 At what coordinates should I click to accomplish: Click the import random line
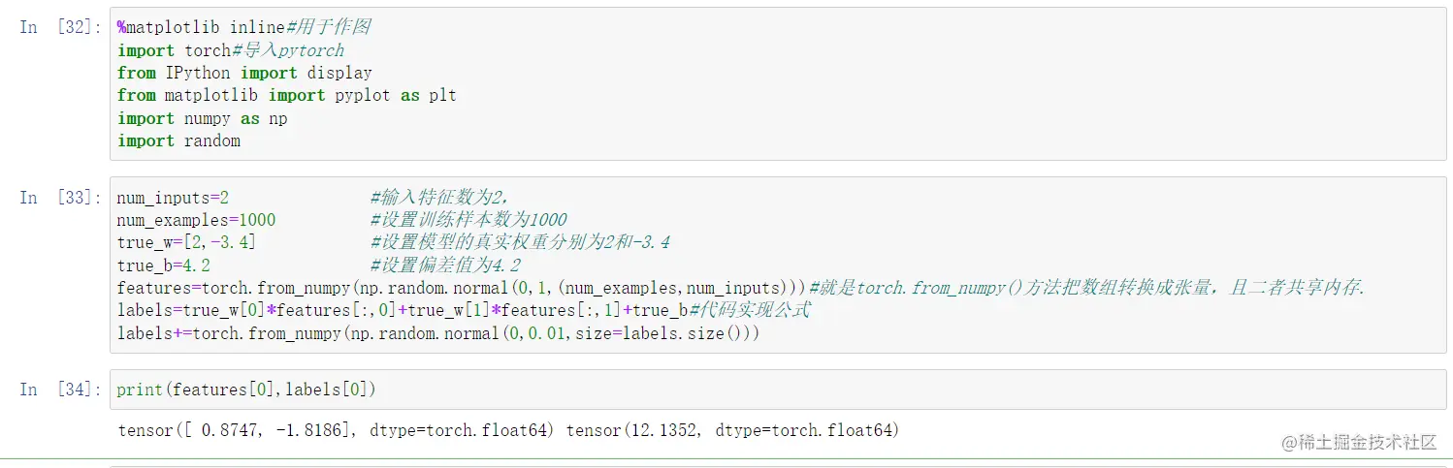[178, 140]
